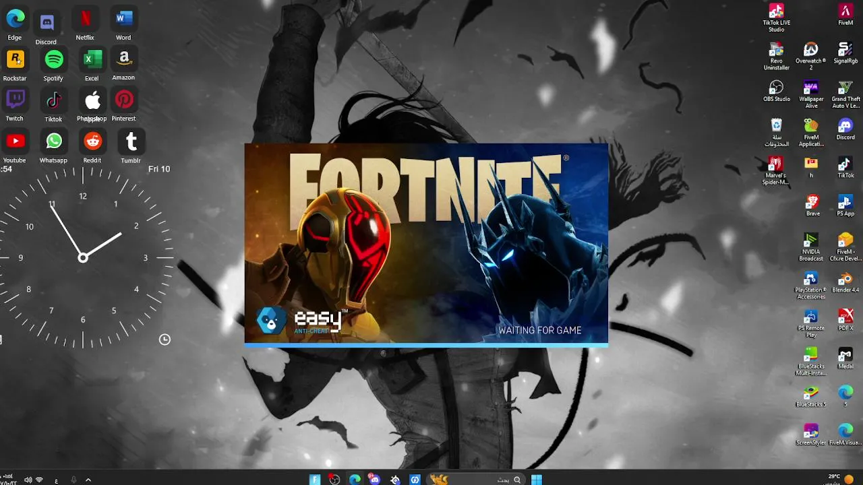Select the Overwatch 2 desktop shortcut
Screen dimensions: 863x485
pyautogui.click(x=811, y=57)
